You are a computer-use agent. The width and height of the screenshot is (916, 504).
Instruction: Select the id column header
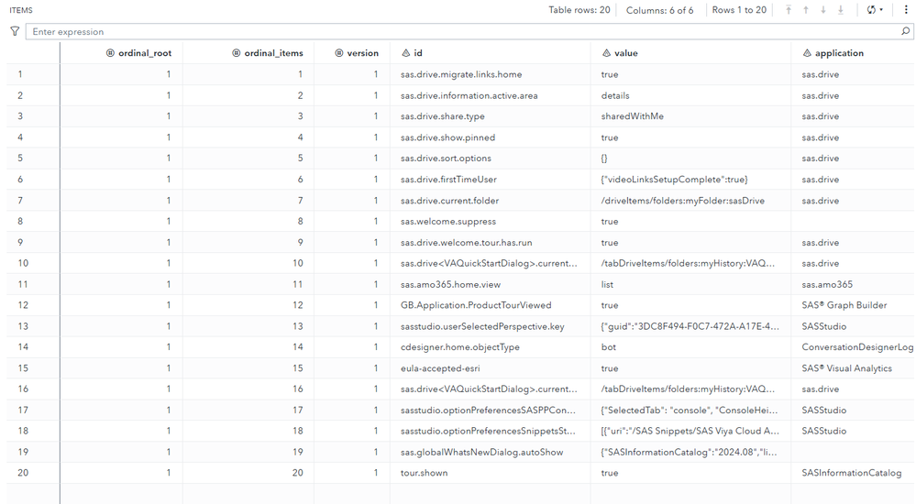click(x=418, y=53)
